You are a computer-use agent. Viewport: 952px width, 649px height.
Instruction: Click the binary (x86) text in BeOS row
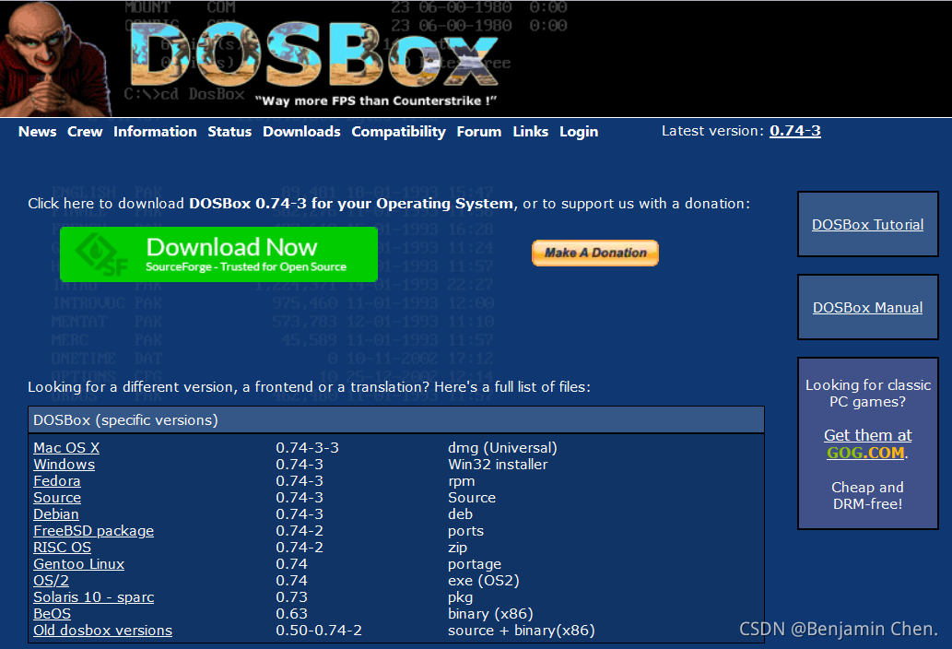(490, 614)
